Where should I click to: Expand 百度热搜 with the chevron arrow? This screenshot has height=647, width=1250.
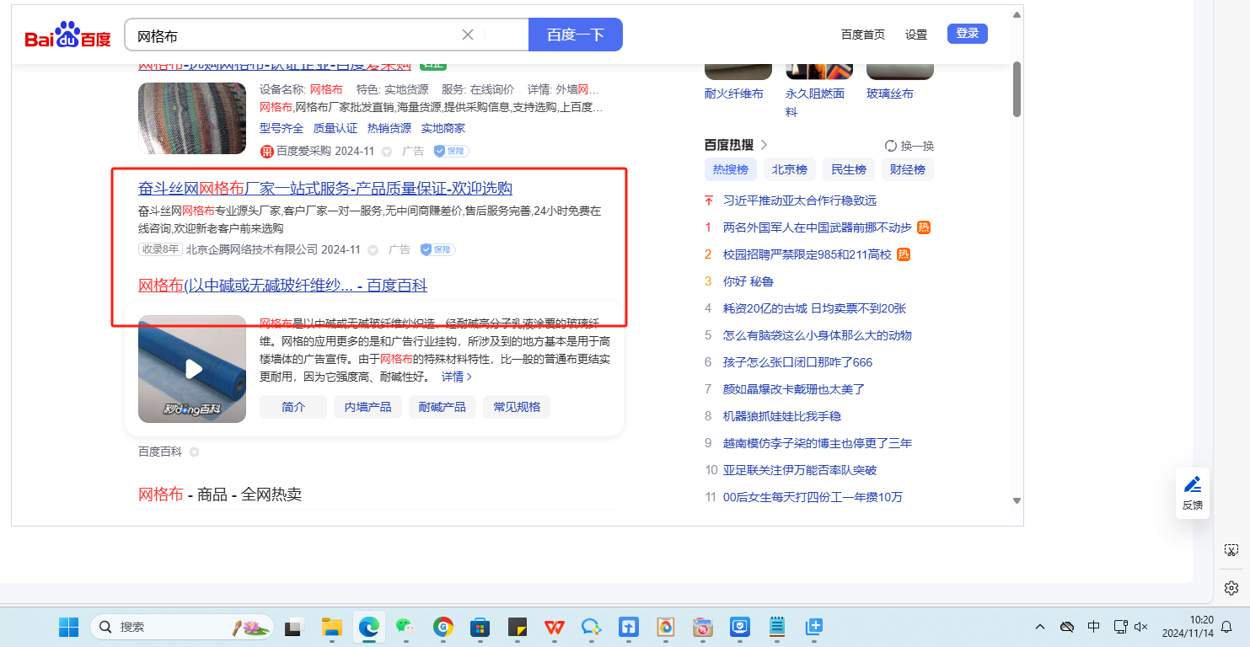[x=764, y=145]
